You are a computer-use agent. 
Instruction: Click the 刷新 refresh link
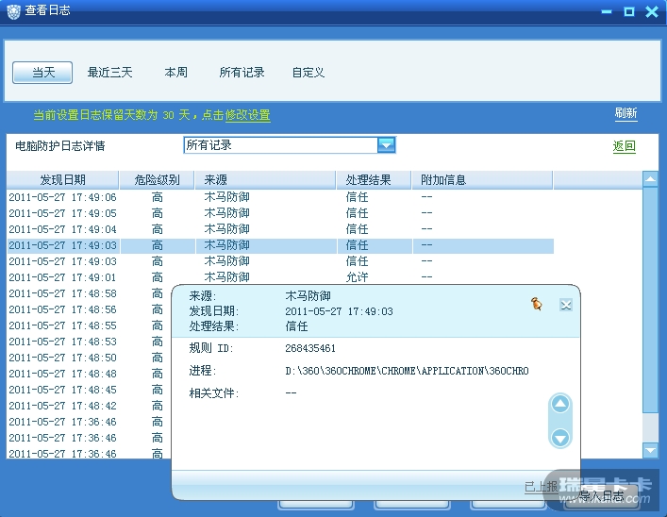coord(625,113)
